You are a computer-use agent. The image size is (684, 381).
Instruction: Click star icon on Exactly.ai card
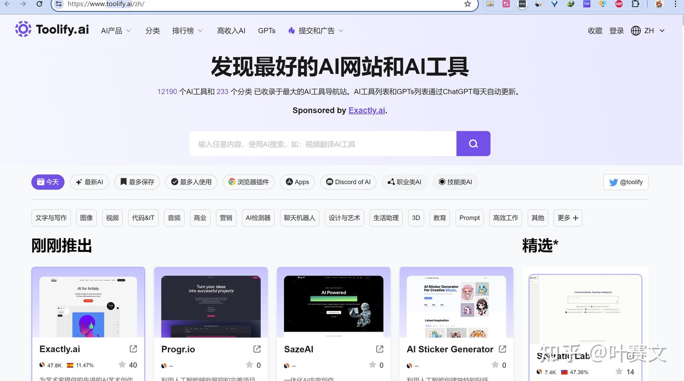[x=122, y=364]
